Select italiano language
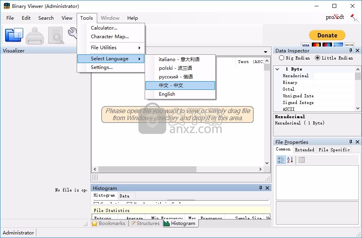 coord(180,59)
